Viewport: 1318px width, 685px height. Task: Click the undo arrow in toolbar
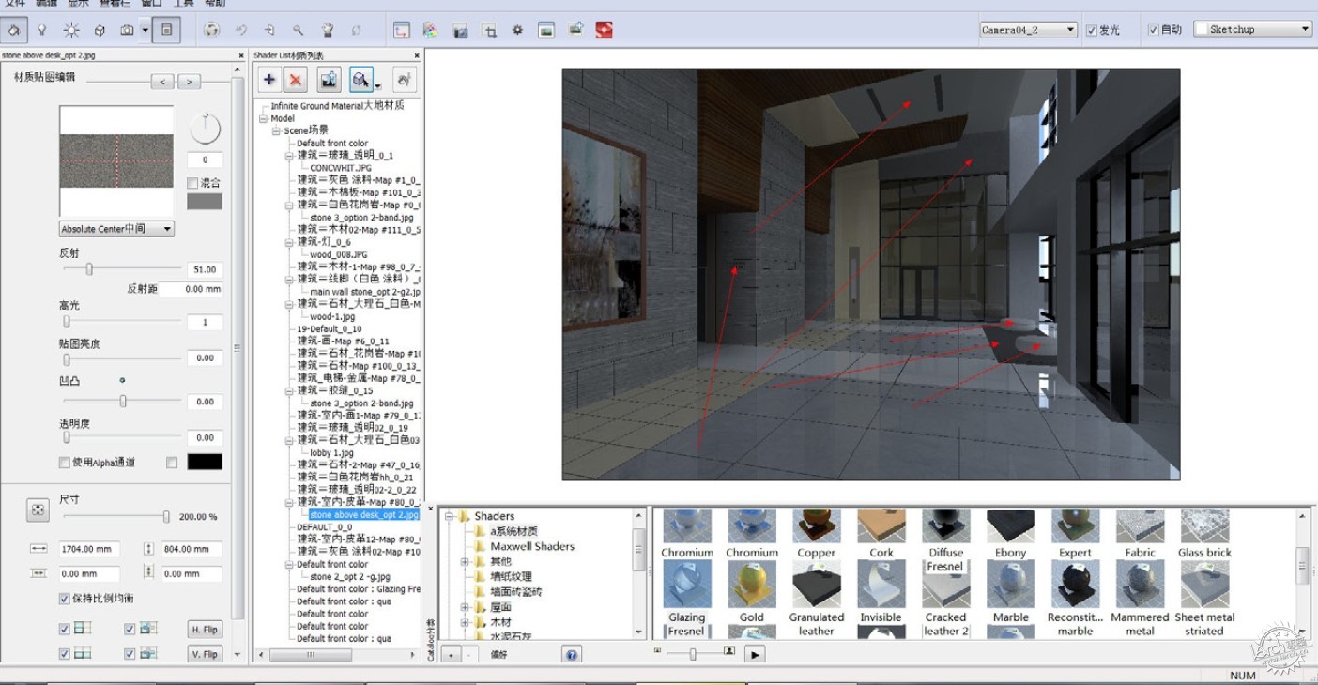pos(240,30)
